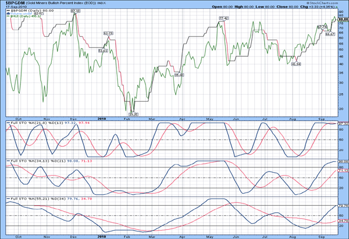The width and height of the screenshot is (349, 239).
Task: Click the 38.46 price annotation
Action: (179, 75)
